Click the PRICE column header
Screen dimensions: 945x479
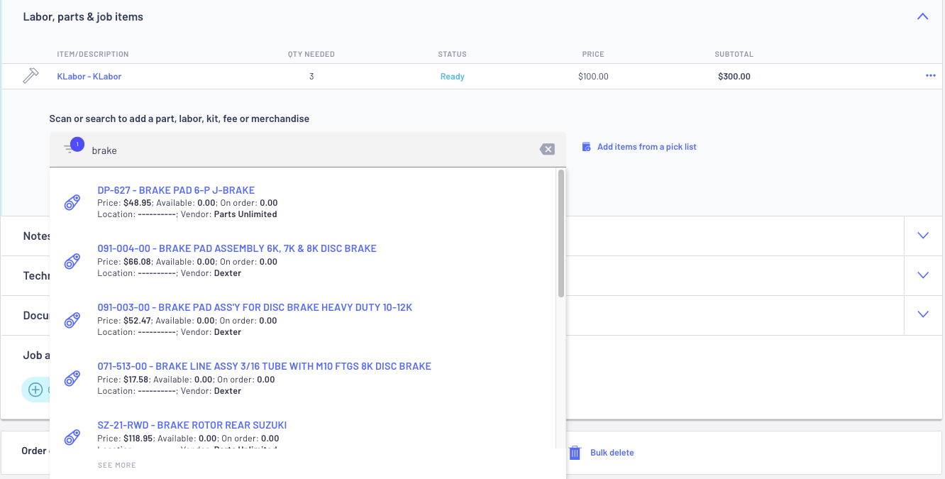coord(593,55)
